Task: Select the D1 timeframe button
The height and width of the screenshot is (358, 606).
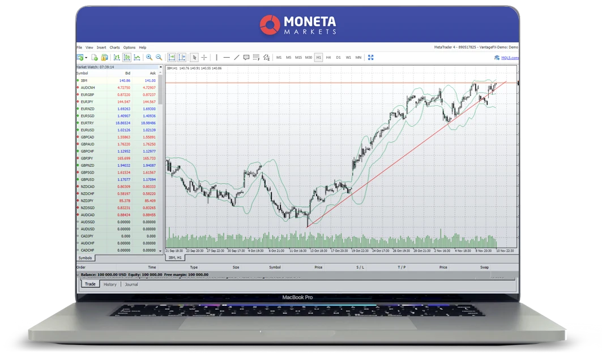Action: [x=338, y=57]
